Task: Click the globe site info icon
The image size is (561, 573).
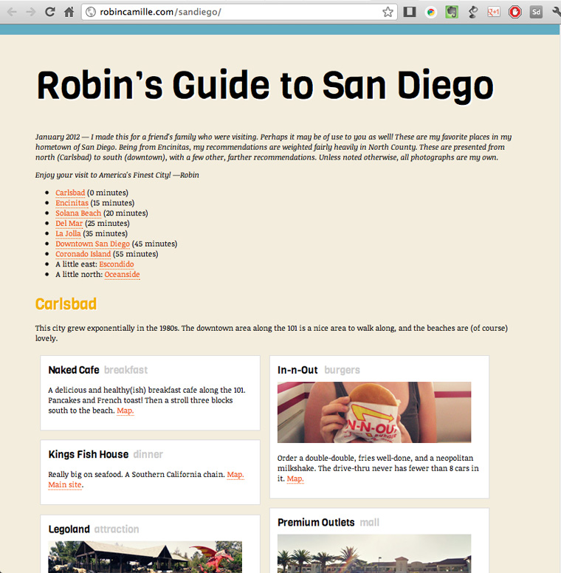Action: pos(91,12)
